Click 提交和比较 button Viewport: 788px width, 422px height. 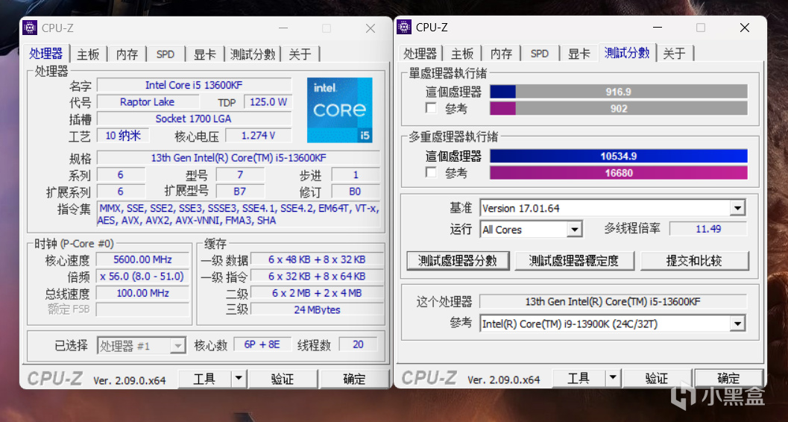(694, 261)
